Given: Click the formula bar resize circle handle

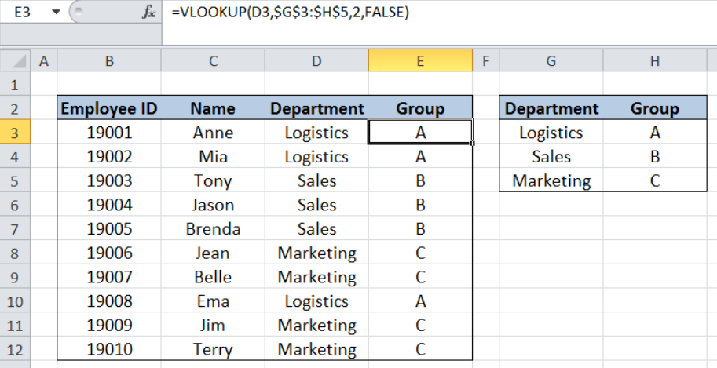Looking at the screenshot, I should (x=79, y=12).
